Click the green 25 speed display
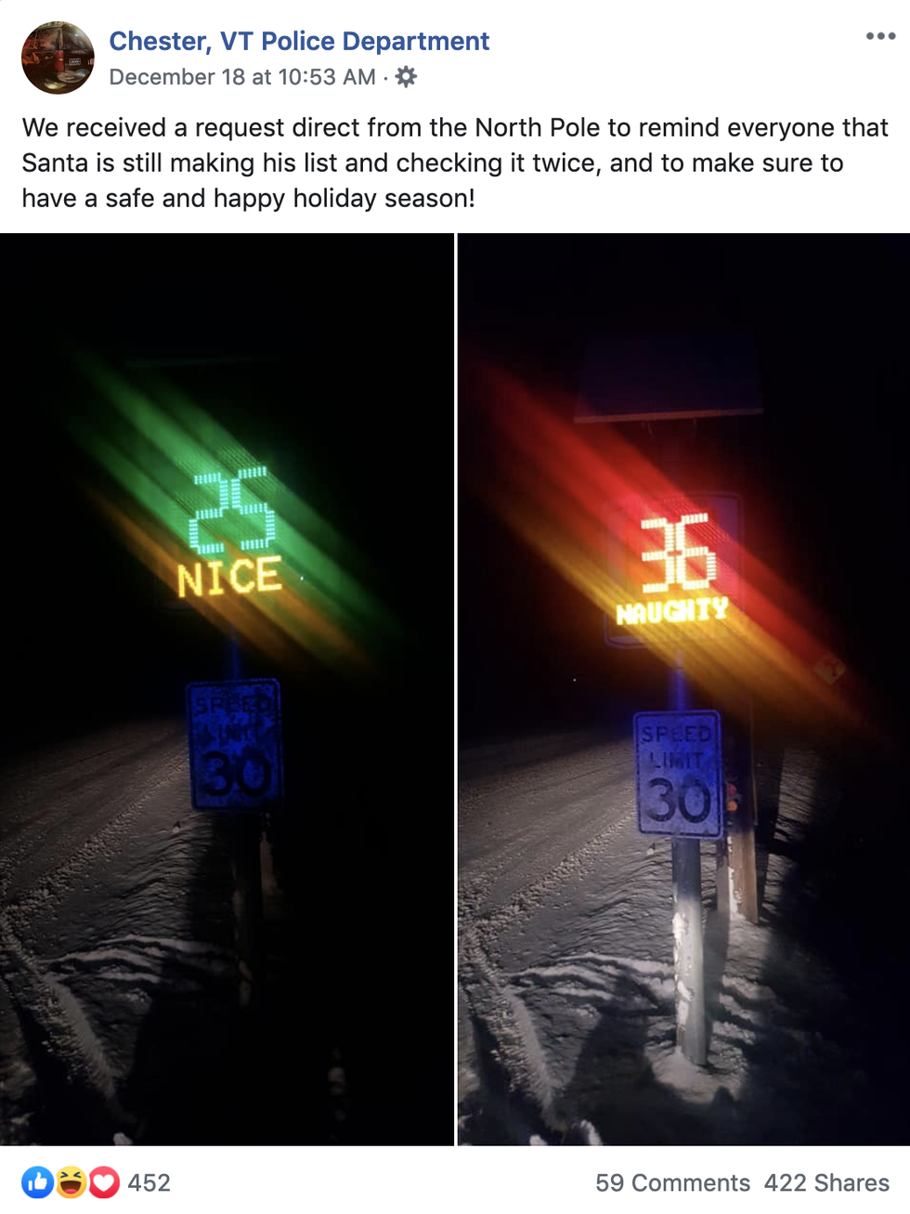Image resolution: width=910 pixels, height=1214 pixels. [x=232, y=510]
